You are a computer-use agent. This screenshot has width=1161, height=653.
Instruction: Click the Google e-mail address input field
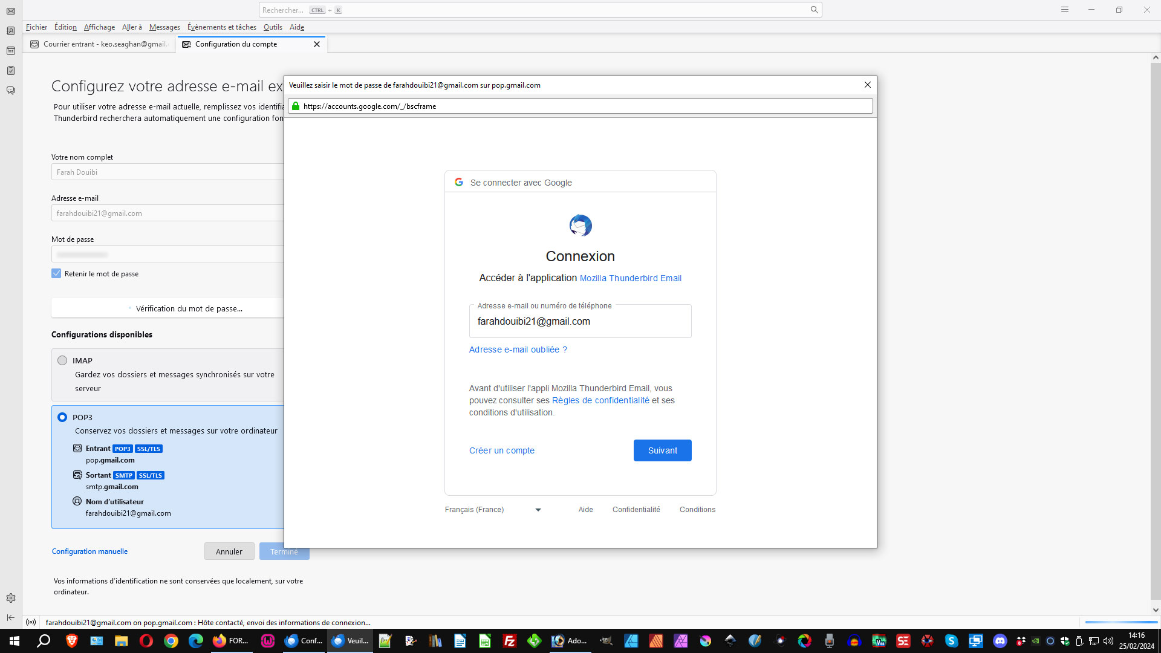coord(580,322)
